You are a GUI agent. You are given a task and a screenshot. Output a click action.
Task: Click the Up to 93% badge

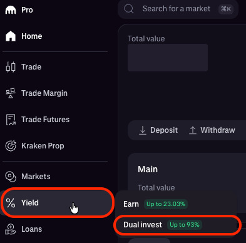click(x=185, y=225)
